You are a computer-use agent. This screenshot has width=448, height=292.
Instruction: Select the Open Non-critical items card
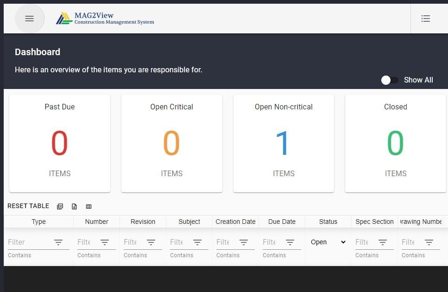[284, 143]
